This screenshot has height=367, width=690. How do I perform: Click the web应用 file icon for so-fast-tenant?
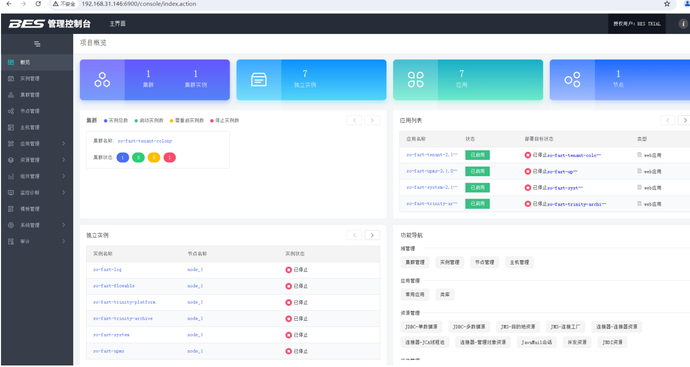pyautogui.click(x=640, y=155)
